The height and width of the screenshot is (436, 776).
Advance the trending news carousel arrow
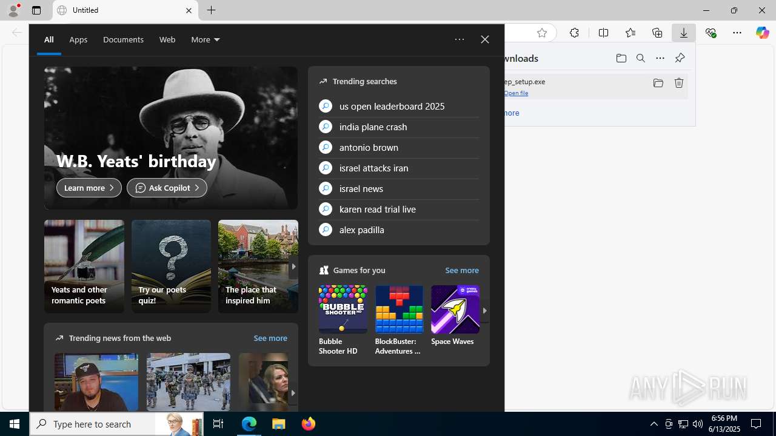[x=293, y=393]
